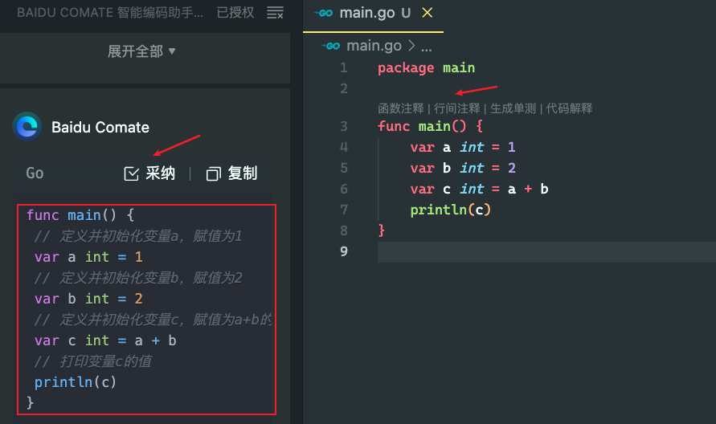This screenshot has width=716, height=424.
Task: Click 'func main() {' in Comate snippet
Action: click(80, 215)
